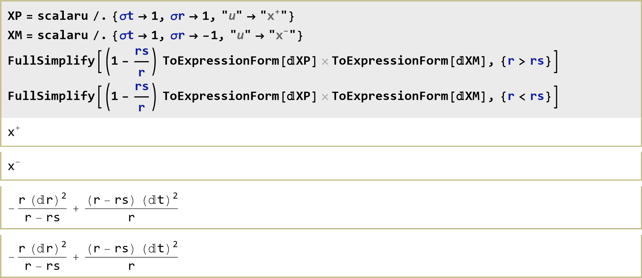The image size is (642, 278).
Task: Click the {r > rs} assumption
Action: point(526,61)
